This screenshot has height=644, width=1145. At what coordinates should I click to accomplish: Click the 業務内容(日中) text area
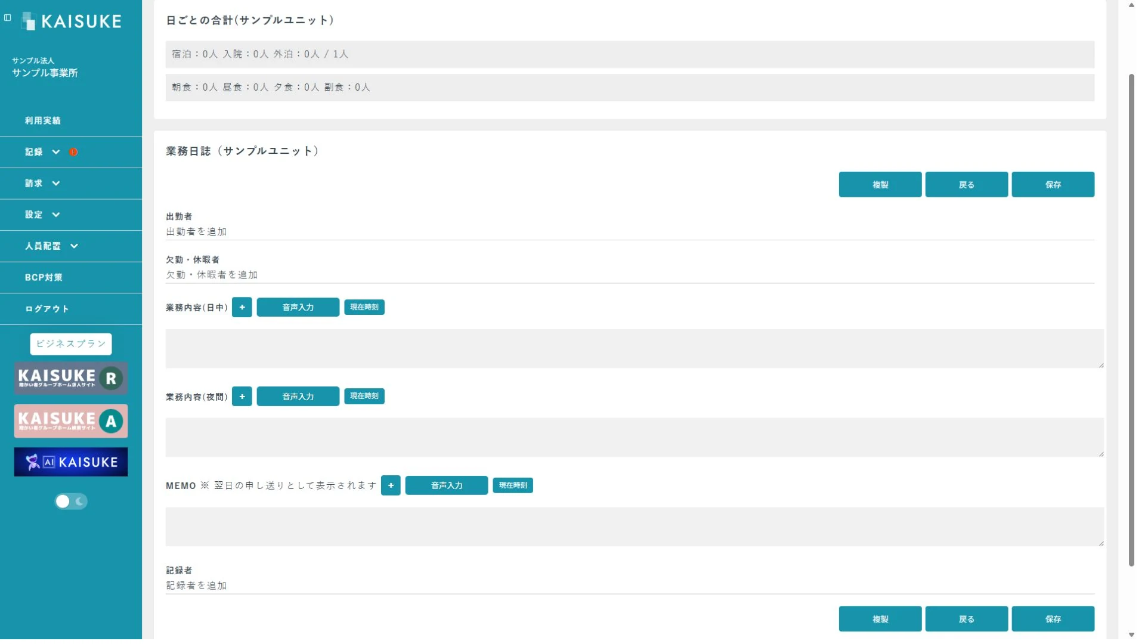(635, 349)
